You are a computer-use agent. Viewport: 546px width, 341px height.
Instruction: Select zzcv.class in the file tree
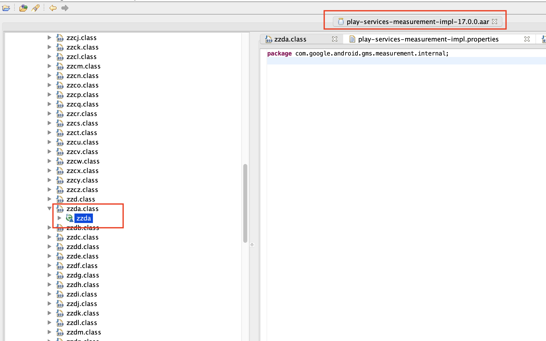pos(82,151)
